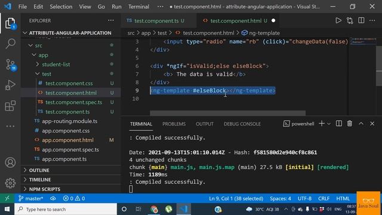
Task: Open errors and warnings count indicator
Action: 74,198
